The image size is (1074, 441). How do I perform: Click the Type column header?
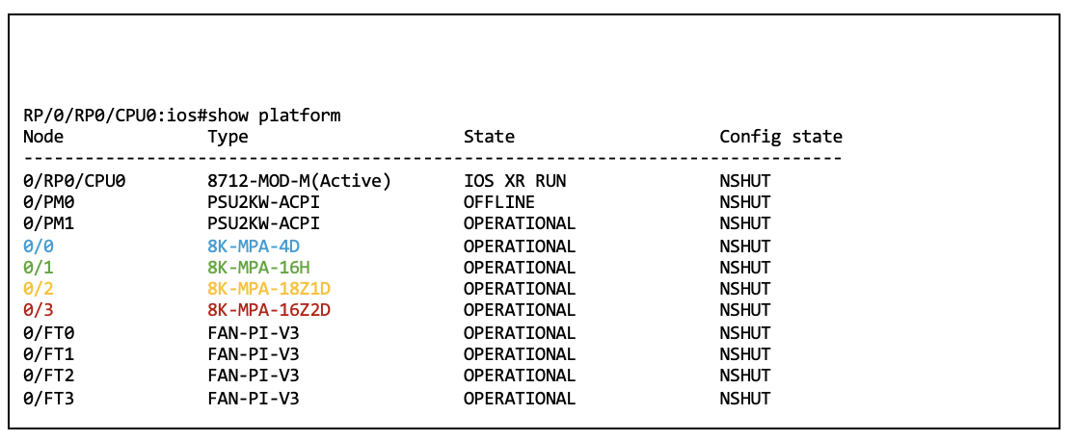[228, 137]
